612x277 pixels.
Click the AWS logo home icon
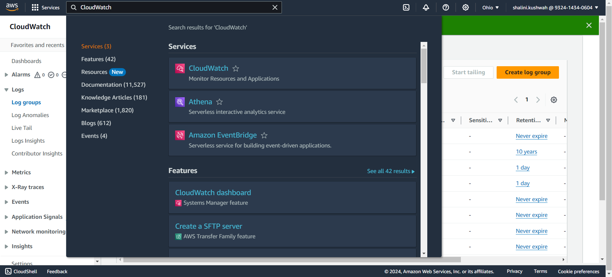pos(12,7)
